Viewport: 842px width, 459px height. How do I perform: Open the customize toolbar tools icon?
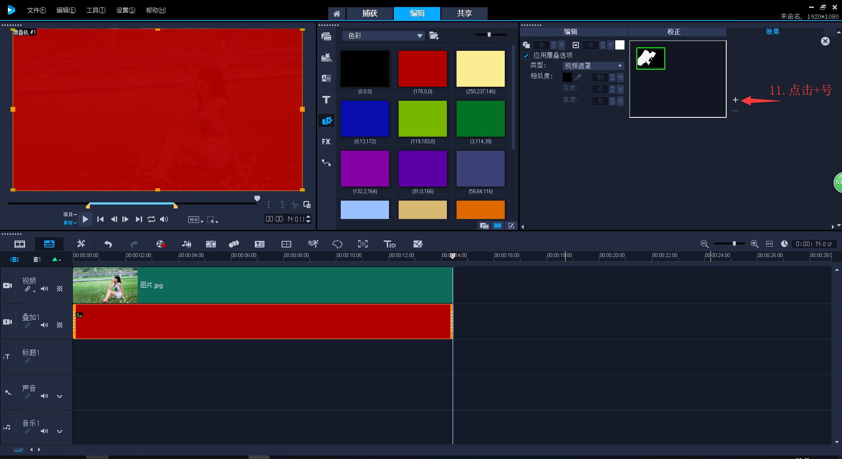coord(81,244)
